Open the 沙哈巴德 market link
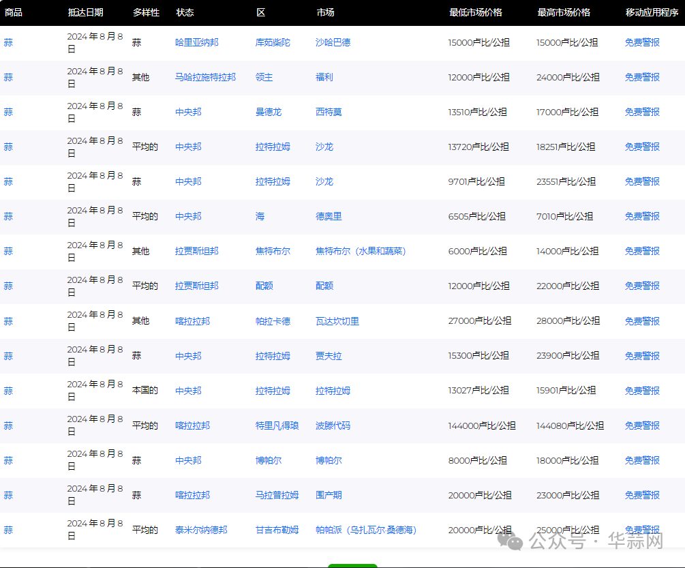This screenshot has height=568, width=685. point(333,42)
